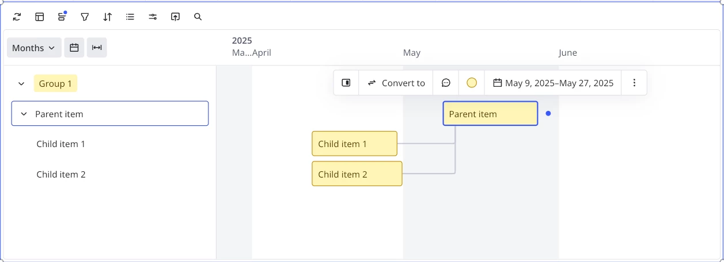Open the Convert to menu

(x=396, y=83)
